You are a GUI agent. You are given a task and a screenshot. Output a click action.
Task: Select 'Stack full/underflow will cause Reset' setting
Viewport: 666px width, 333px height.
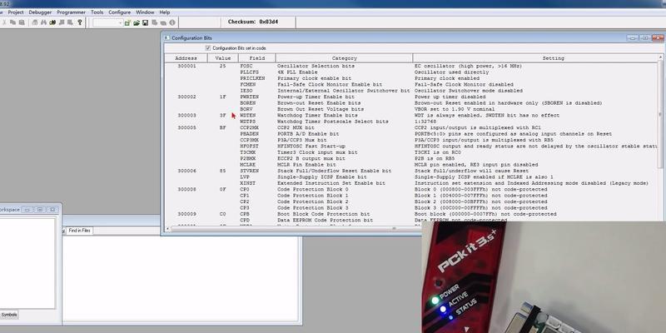[471, 171]
